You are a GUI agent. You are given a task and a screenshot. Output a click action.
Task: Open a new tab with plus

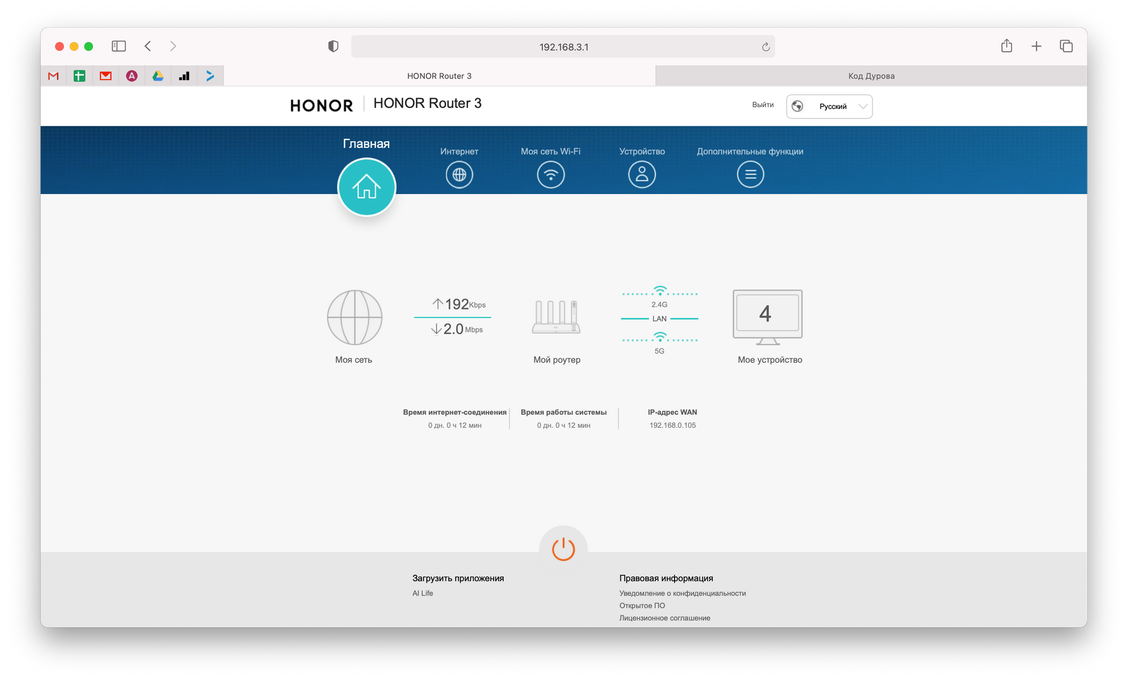[1036, 46]
